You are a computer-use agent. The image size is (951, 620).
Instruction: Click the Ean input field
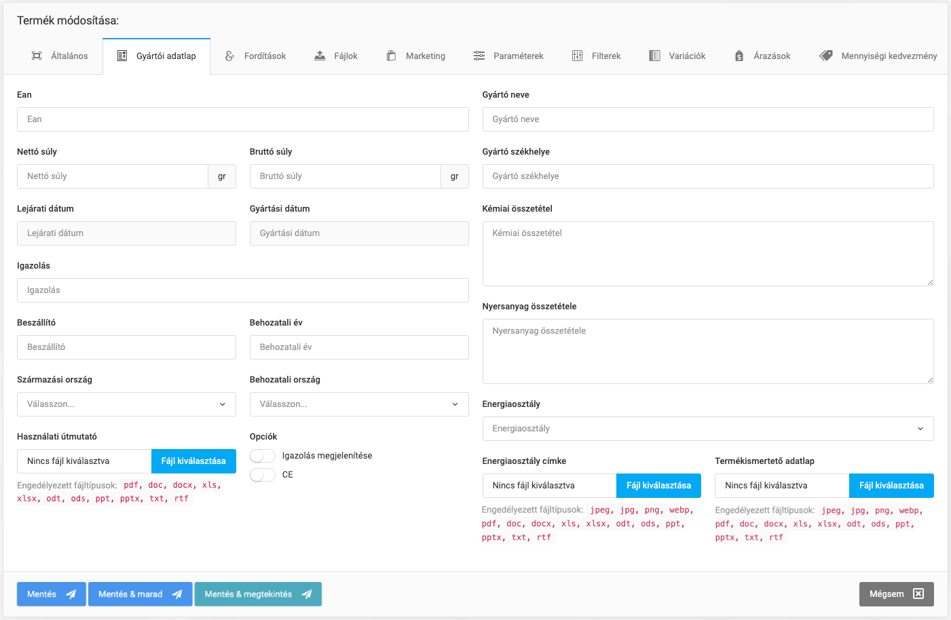tap(242, 119)
